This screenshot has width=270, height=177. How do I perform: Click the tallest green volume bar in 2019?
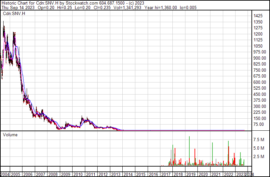click(189, 150)
